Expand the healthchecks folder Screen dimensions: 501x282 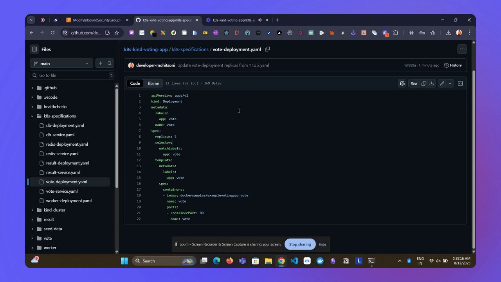(32, 107)
